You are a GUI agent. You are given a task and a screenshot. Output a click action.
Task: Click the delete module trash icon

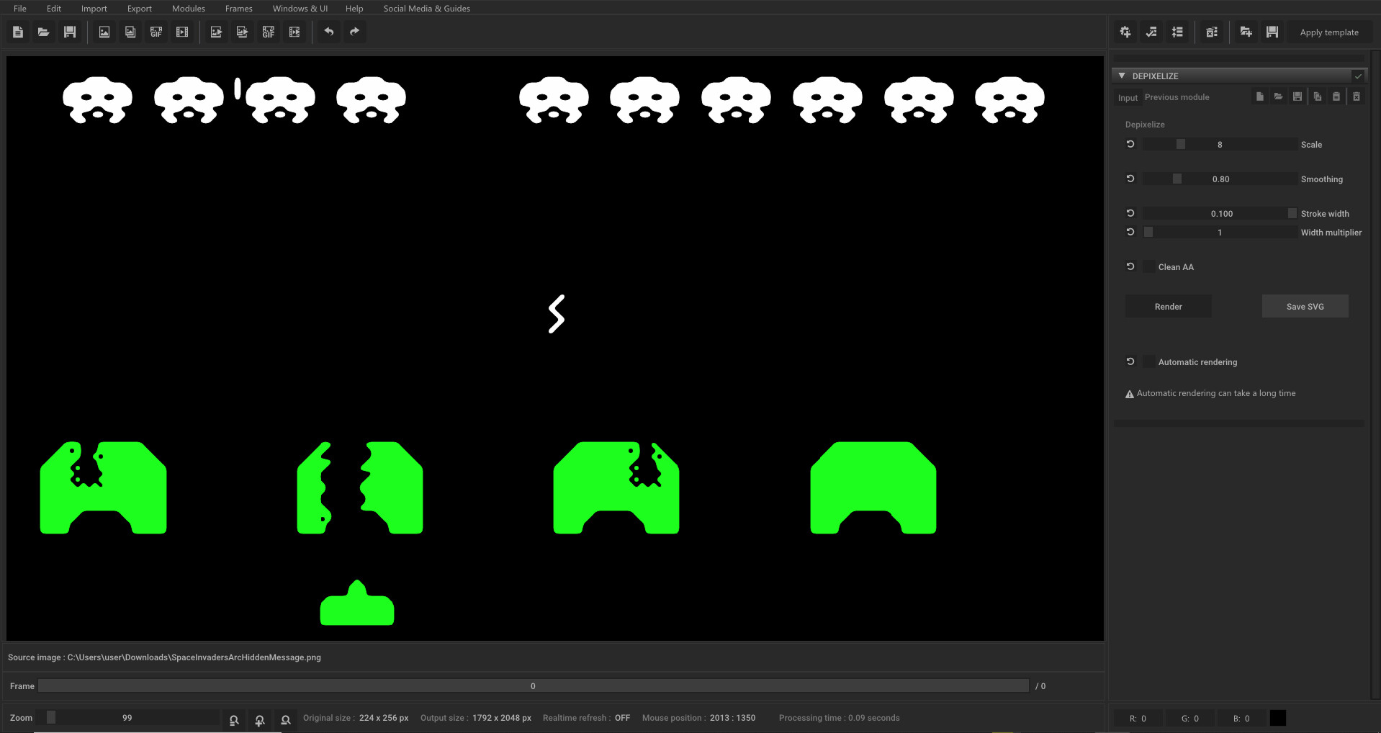click(x=1212, y=32)
